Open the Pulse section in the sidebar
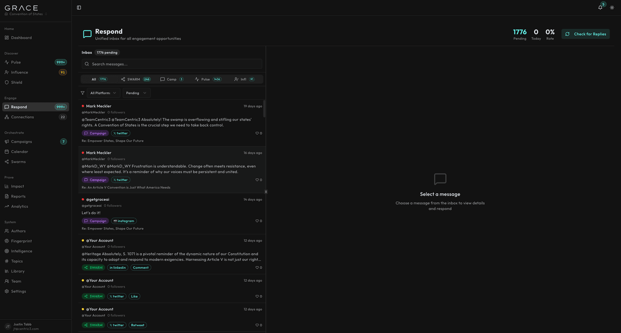The width and height of the screenshot is (621, 333). 17,62
